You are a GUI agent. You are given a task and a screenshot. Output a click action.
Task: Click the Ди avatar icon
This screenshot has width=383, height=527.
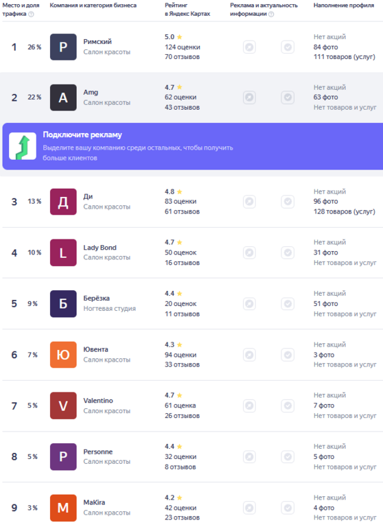click(x=63, y=202)
